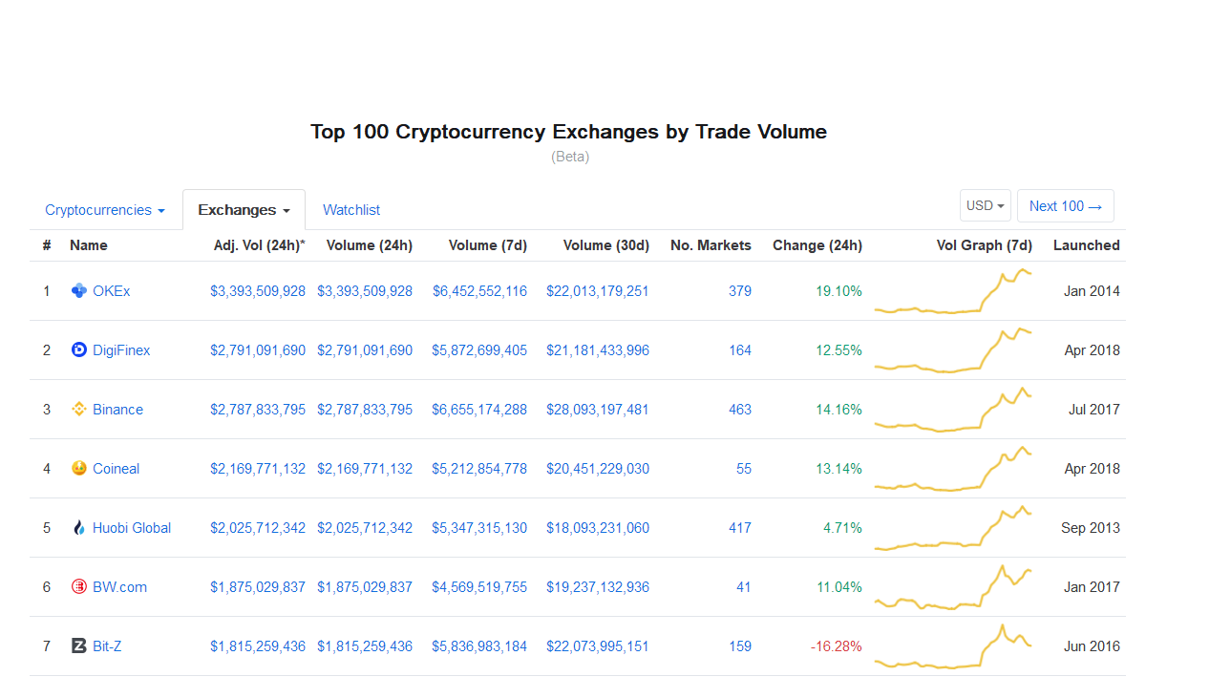Click BW.com market count 41

coord(744,587)
